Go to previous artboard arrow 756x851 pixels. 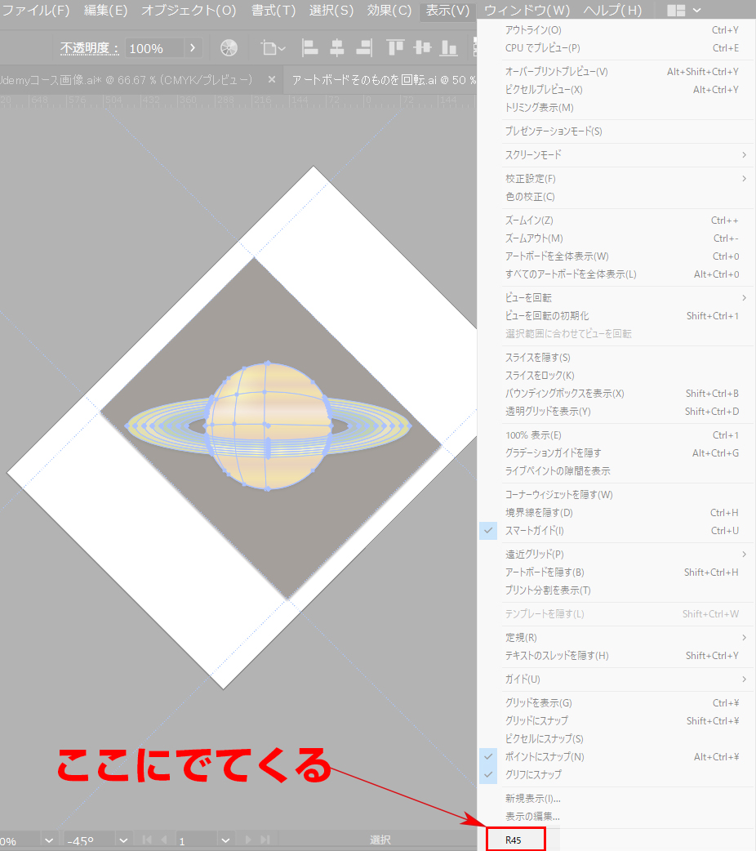point(164,840)
